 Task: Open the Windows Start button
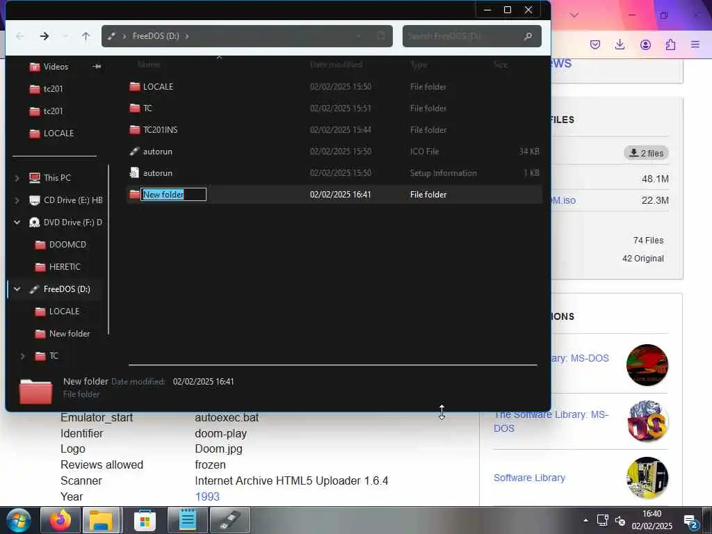pos(18,520)
